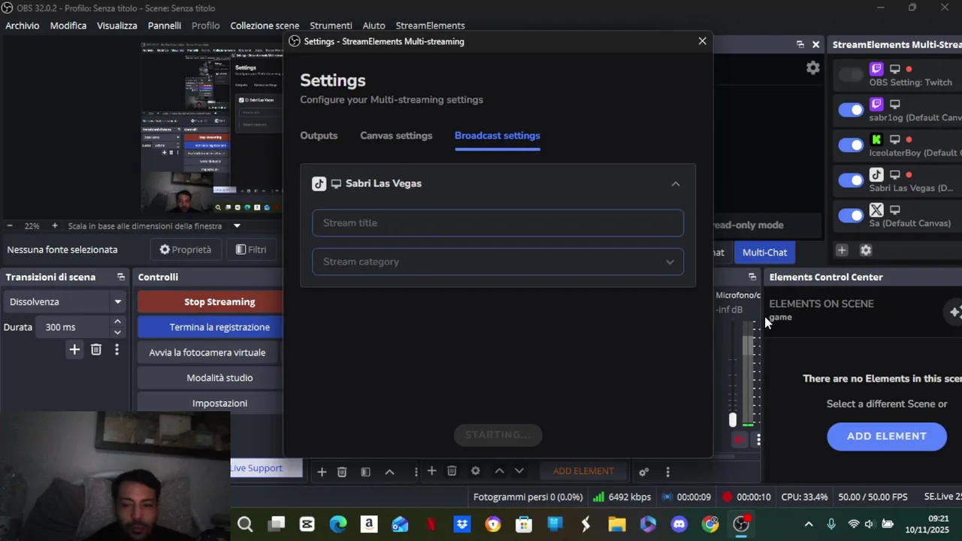Switch to the Outputs tab

tap(319, 135)
